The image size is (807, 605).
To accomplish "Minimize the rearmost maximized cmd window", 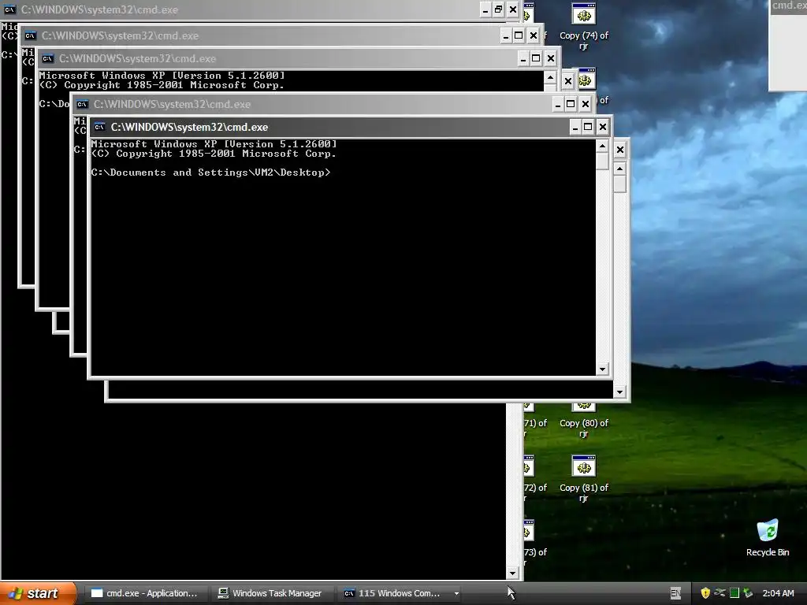I will [485, 9].
